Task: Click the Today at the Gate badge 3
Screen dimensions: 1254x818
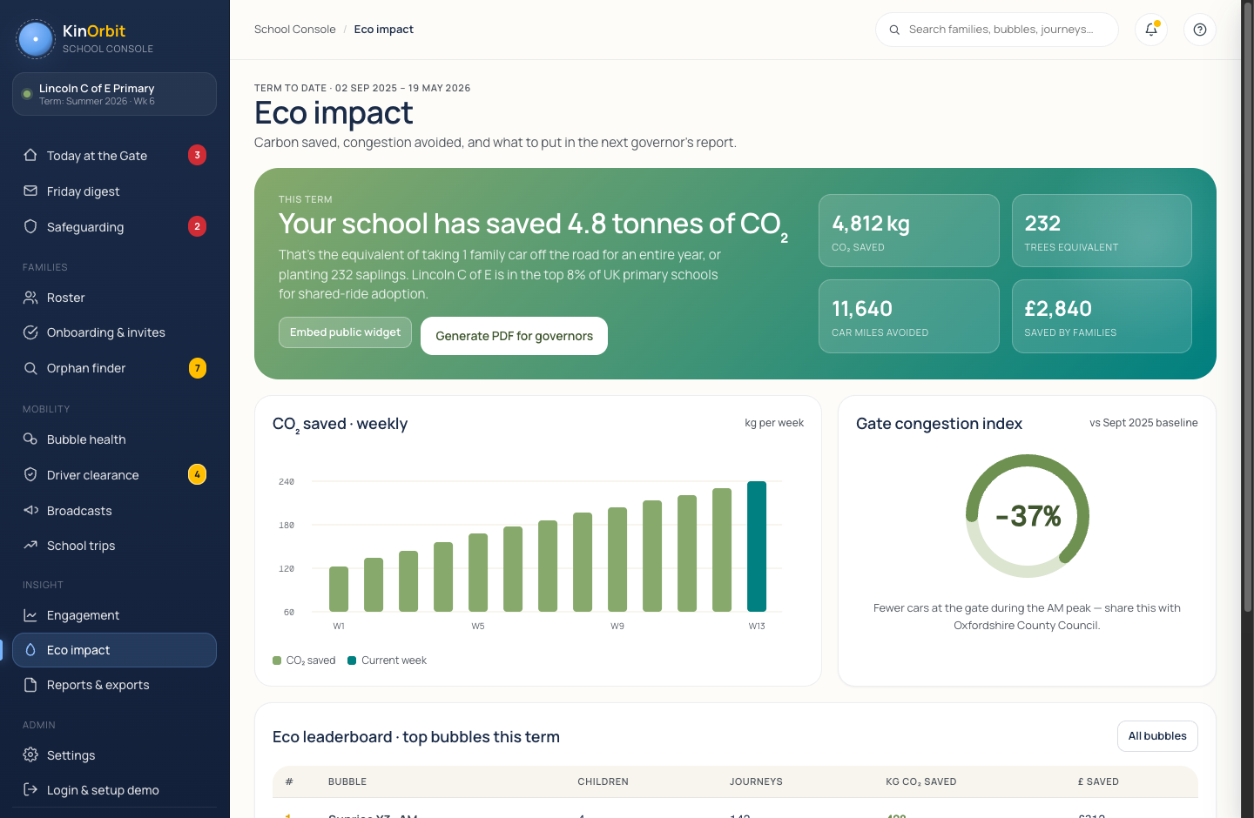Action: tap(198, 155)
